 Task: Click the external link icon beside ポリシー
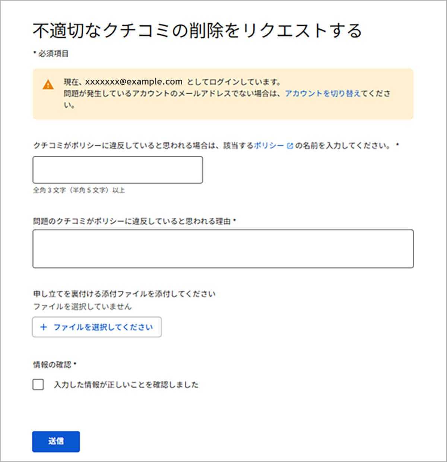click(290, 146)
